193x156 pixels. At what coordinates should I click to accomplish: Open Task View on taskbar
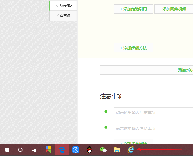click(x=33, y=150)
